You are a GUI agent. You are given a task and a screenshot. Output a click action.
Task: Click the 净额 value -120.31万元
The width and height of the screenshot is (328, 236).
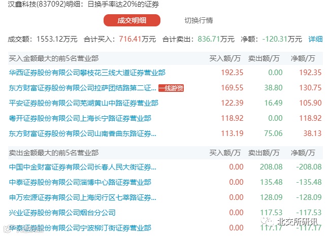282,39
